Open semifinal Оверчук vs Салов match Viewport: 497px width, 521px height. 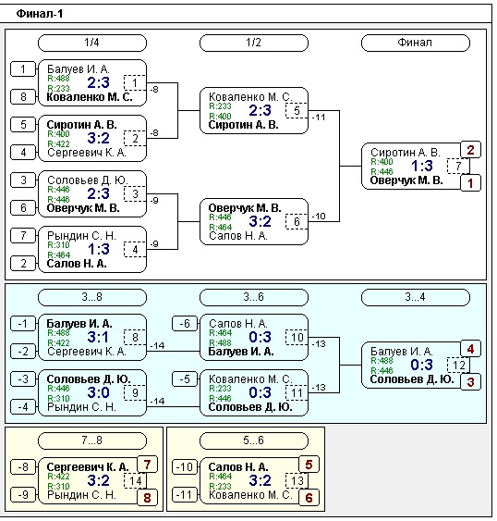tap(254, 222)
